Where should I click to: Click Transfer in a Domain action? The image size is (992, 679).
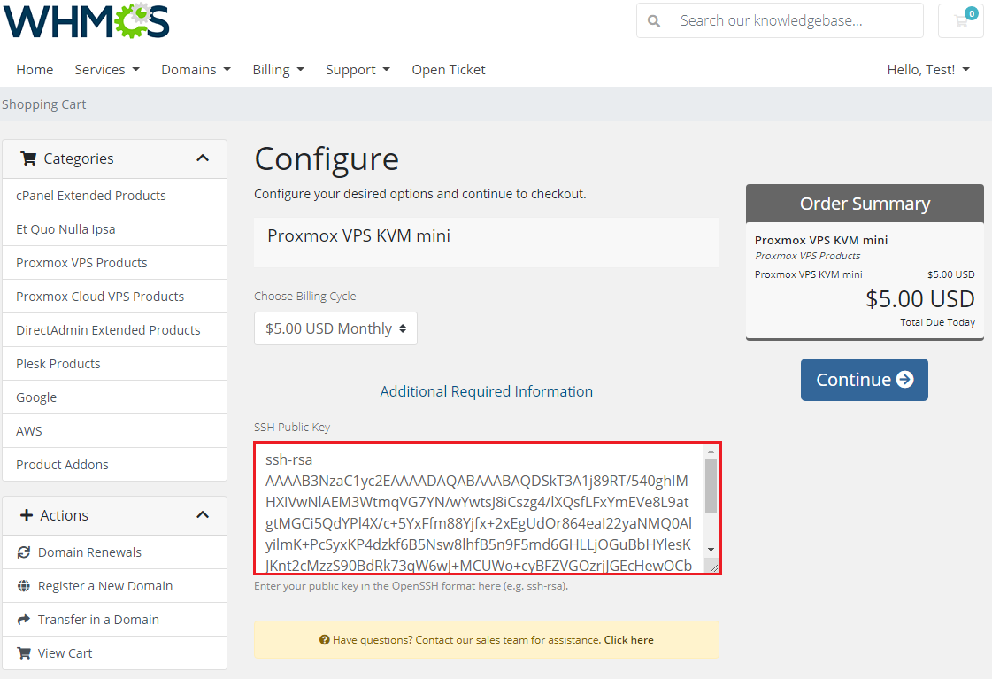click(x=114, y=619)
